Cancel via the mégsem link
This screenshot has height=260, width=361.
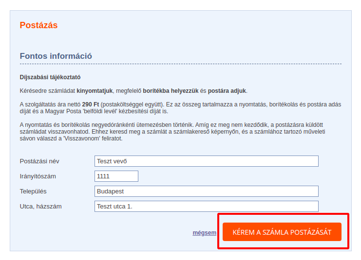(x=204, y=233)
